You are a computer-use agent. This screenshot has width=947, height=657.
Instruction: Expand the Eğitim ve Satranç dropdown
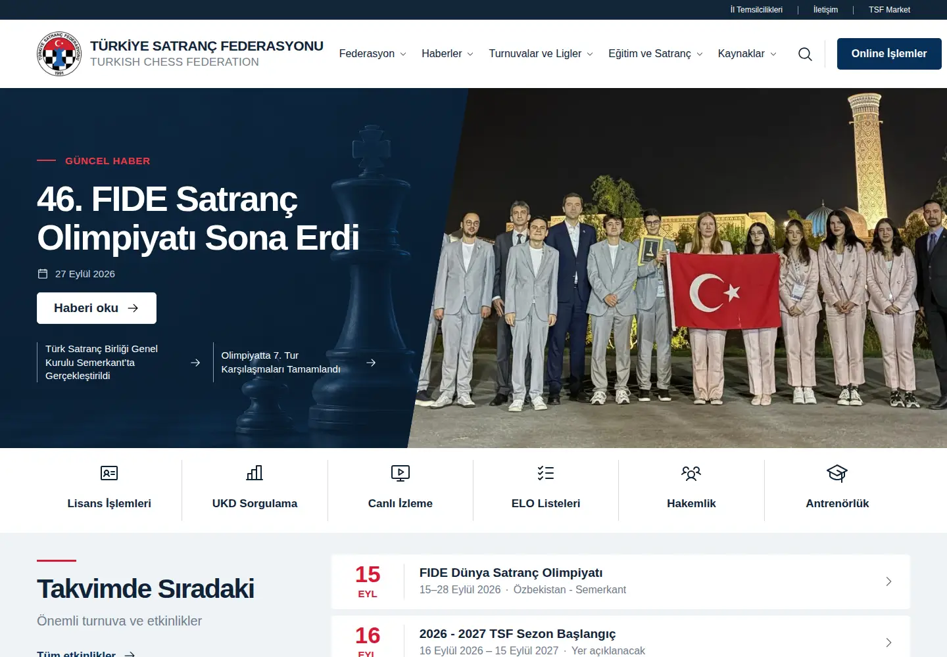pyautogui.click(x=656, y=54)
